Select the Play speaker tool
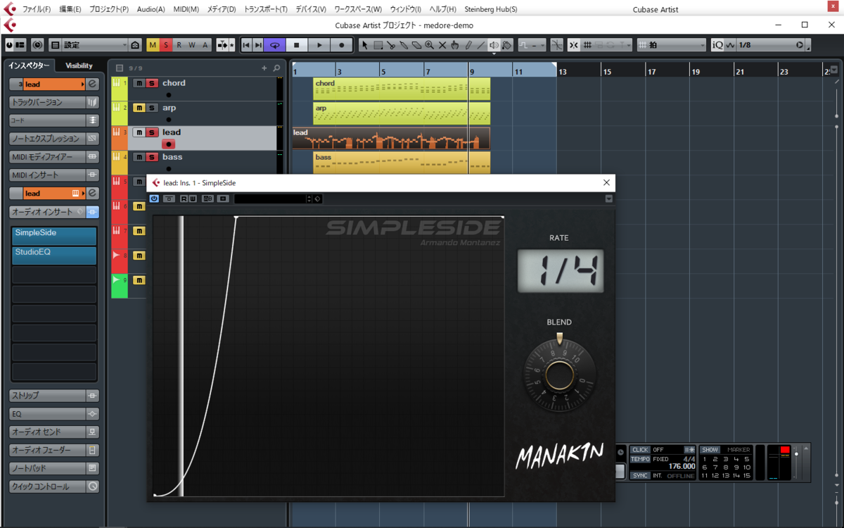Screen dimensions: 844x528 (x=494, y=45)
